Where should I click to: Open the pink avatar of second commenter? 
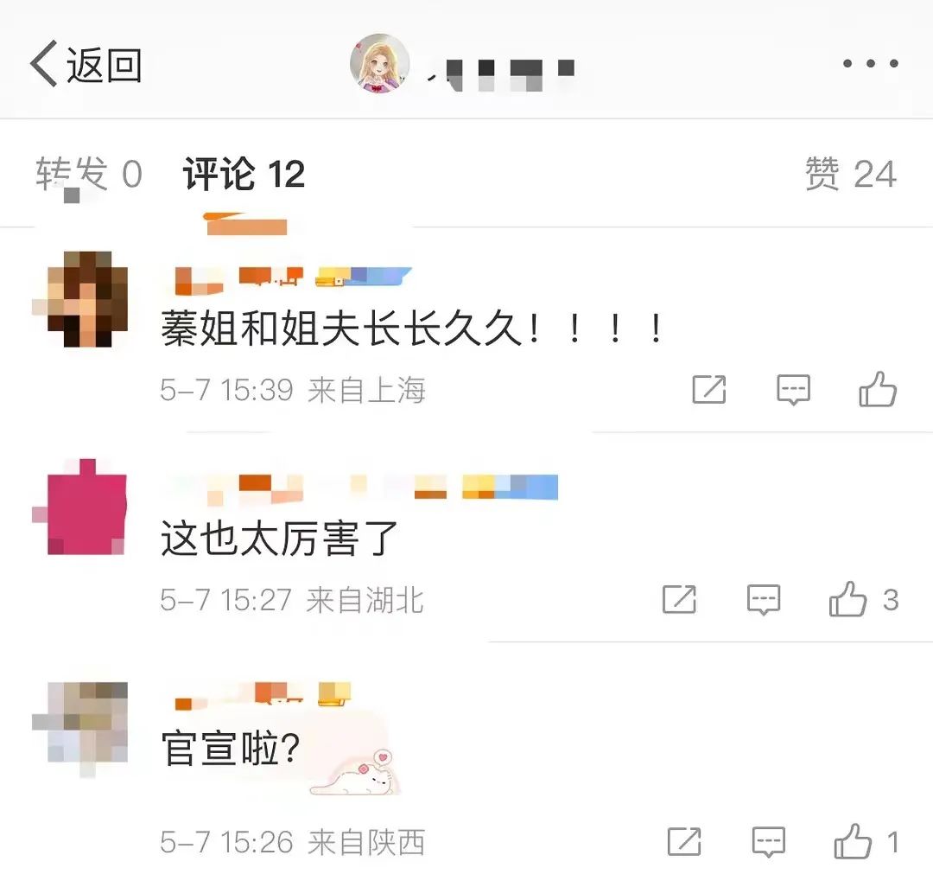pos(87,507)
